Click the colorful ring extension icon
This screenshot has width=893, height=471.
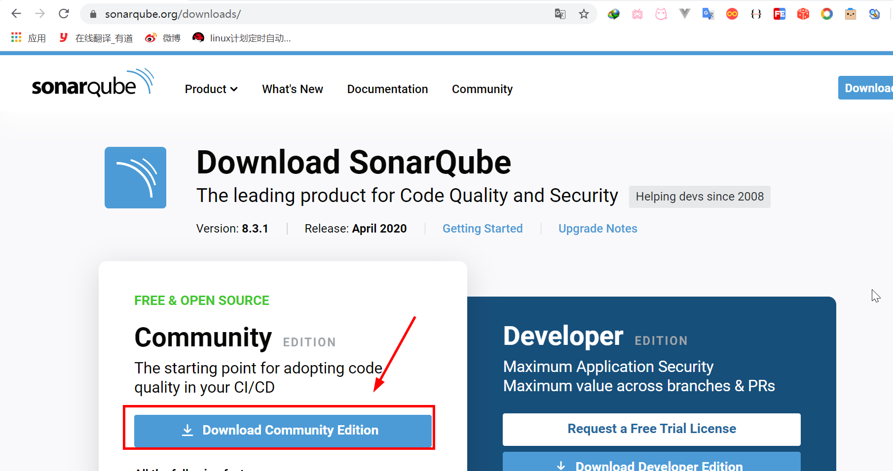(827, 14)
